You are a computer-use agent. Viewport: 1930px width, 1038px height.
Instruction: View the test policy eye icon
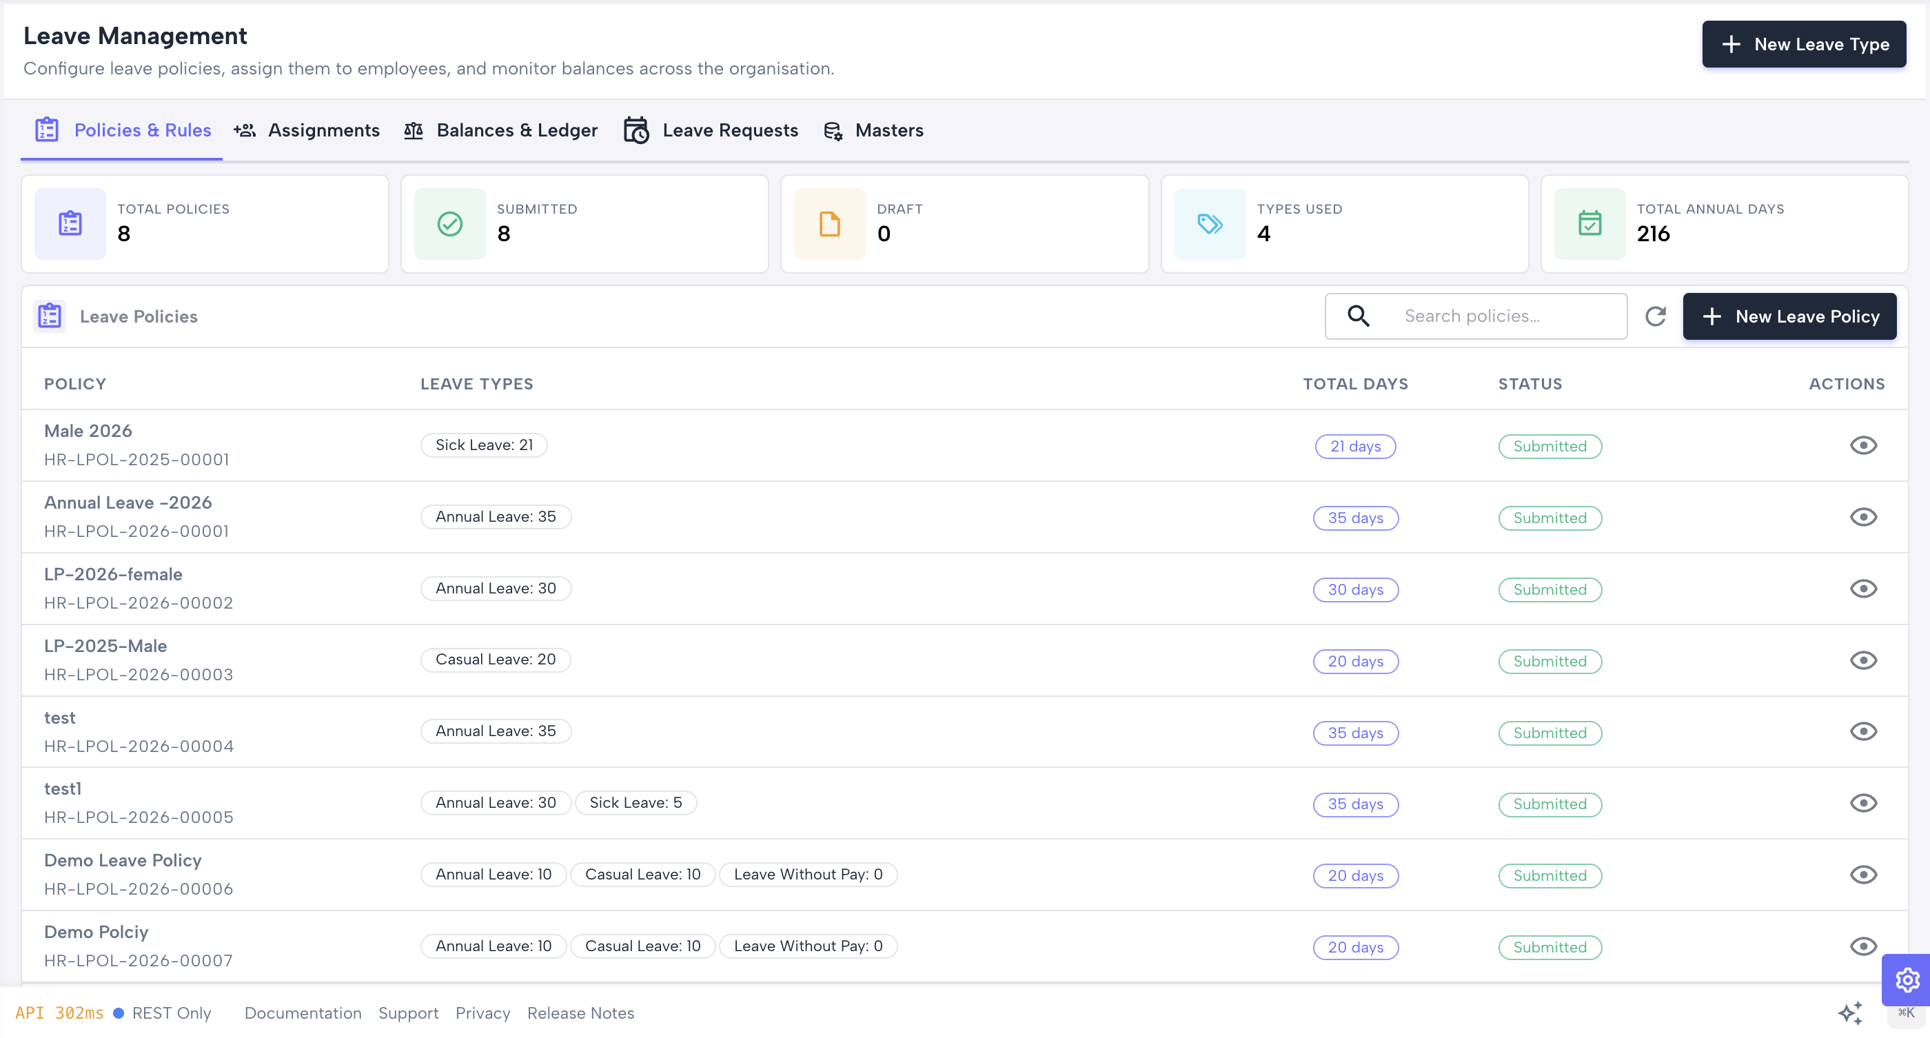pos(1863,732)
